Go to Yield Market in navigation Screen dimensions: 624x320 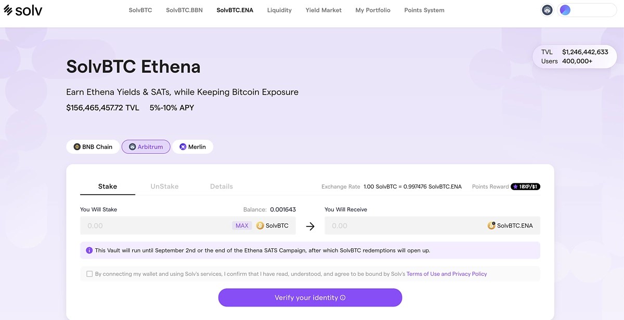click(x=323, y=10)
